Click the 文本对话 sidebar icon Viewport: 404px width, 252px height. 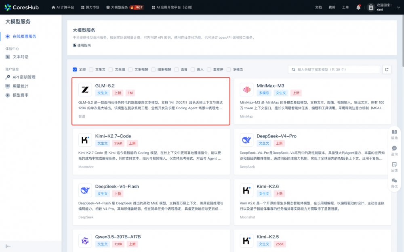8,57
